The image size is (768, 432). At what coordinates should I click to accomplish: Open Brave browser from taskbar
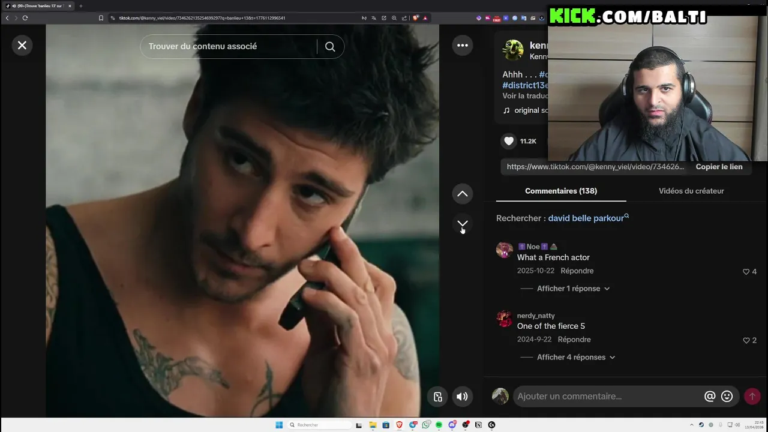399,425
